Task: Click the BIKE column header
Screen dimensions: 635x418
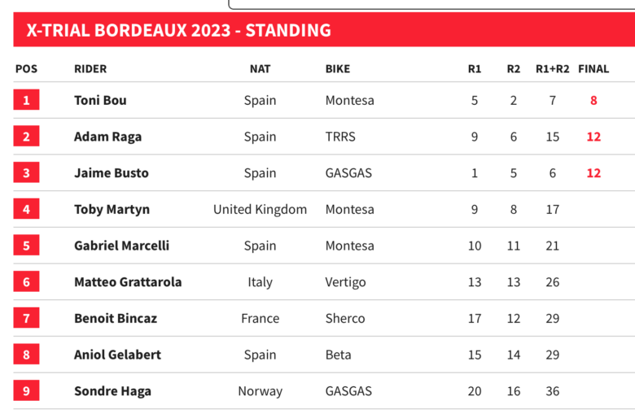Action: point(338,69)
